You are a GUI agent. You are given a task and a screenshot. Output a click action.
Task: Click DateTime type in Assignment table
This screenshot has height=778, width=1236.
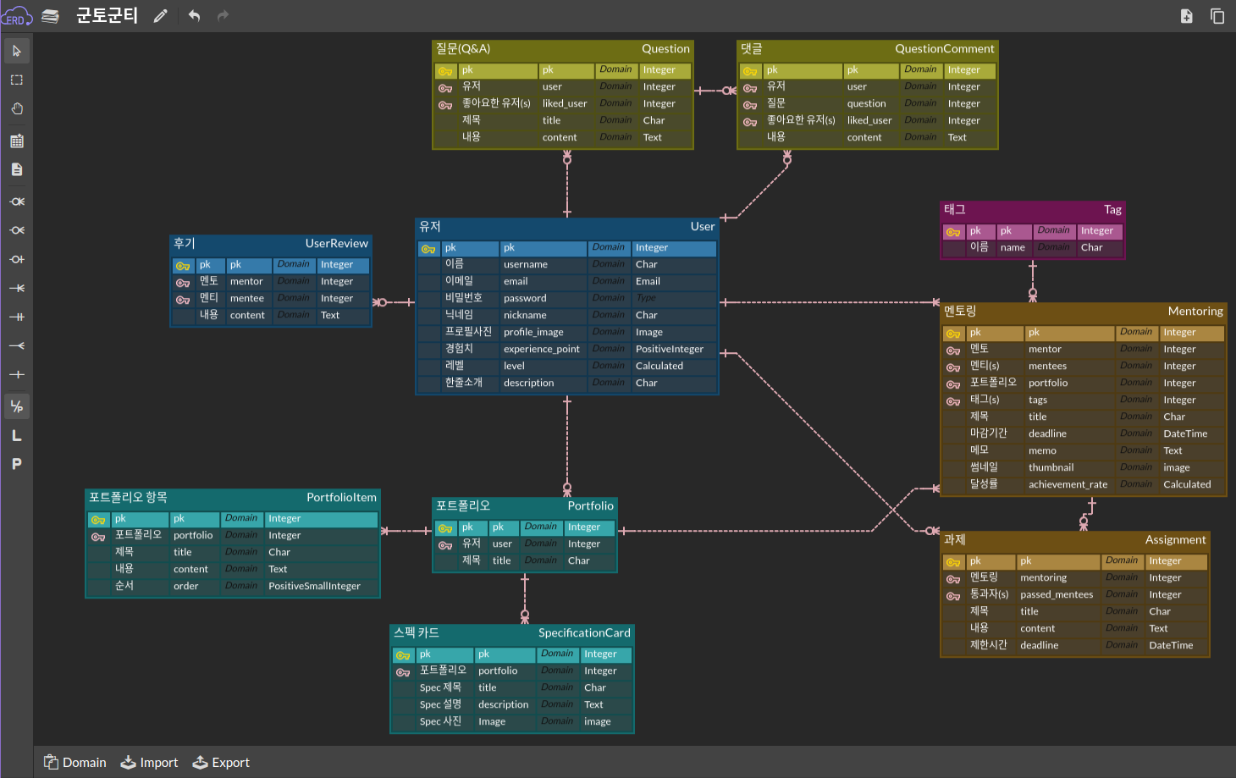tap(1171, 646)
